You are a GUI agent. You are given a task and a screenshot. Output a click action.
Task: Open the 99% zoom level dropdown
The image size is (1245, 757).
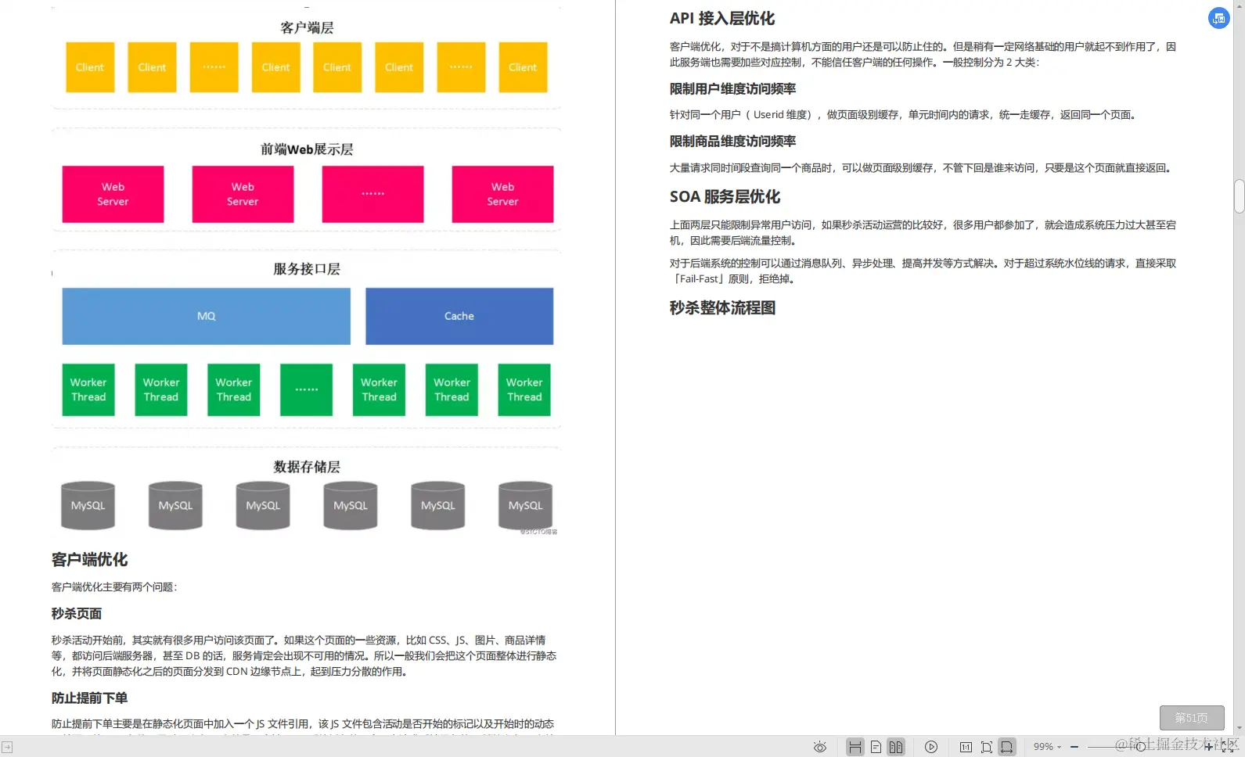click(1047, 747)
